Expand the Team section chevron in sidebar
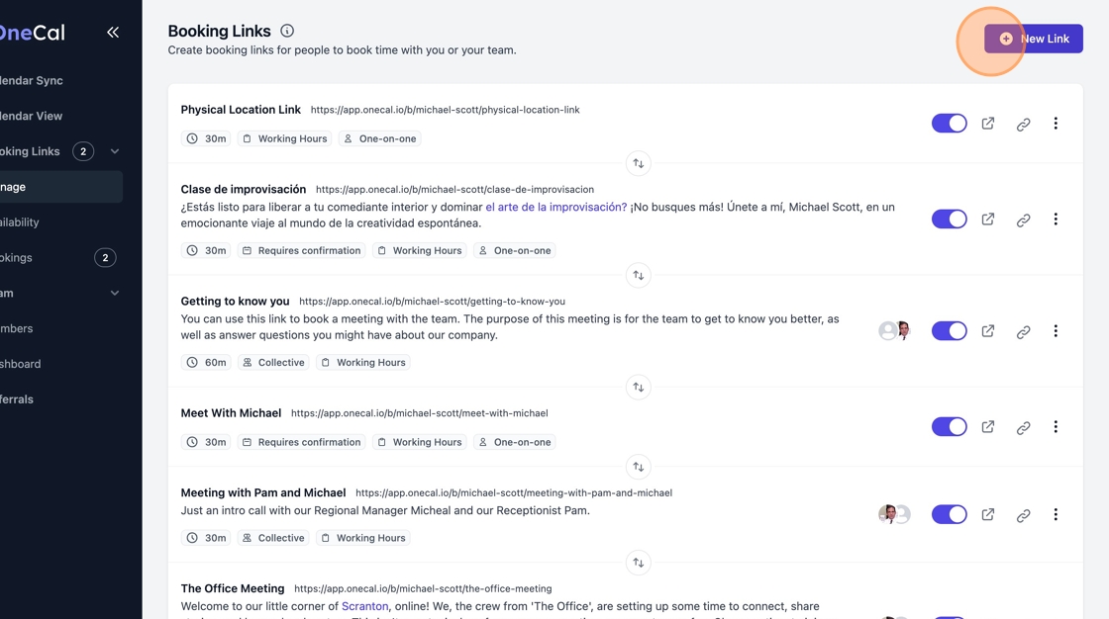The height and width of the screenshot is (619, 1109). [115, 294]
